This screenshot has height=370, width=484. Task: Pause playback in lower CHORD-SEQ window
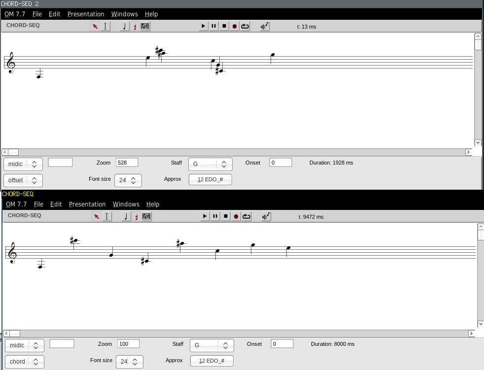[x=215, y=216]
